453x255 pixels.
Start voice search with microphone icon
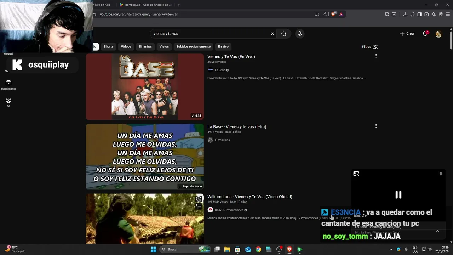pyautogui.click(x=300, y=34)
